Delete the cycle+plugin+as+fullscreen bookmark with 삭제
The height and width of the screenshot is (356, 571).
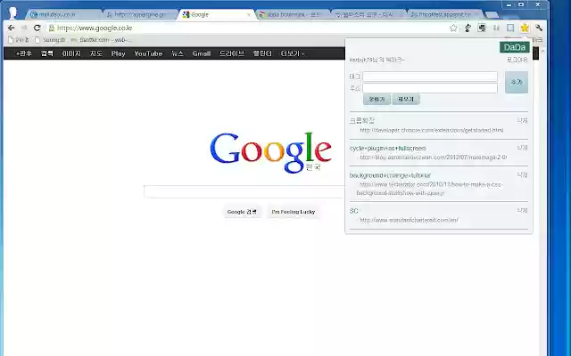[x=522, y=148]
